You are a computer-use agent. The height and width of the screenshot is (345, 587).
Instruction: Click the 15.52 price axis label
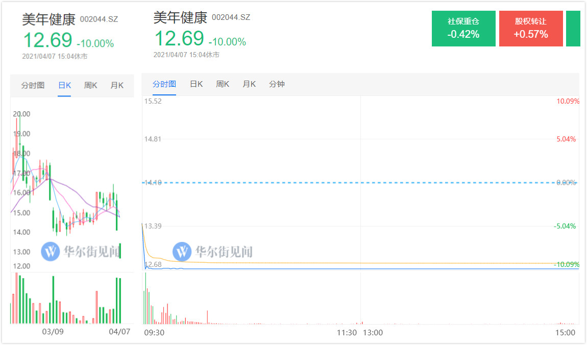point(153,101)
